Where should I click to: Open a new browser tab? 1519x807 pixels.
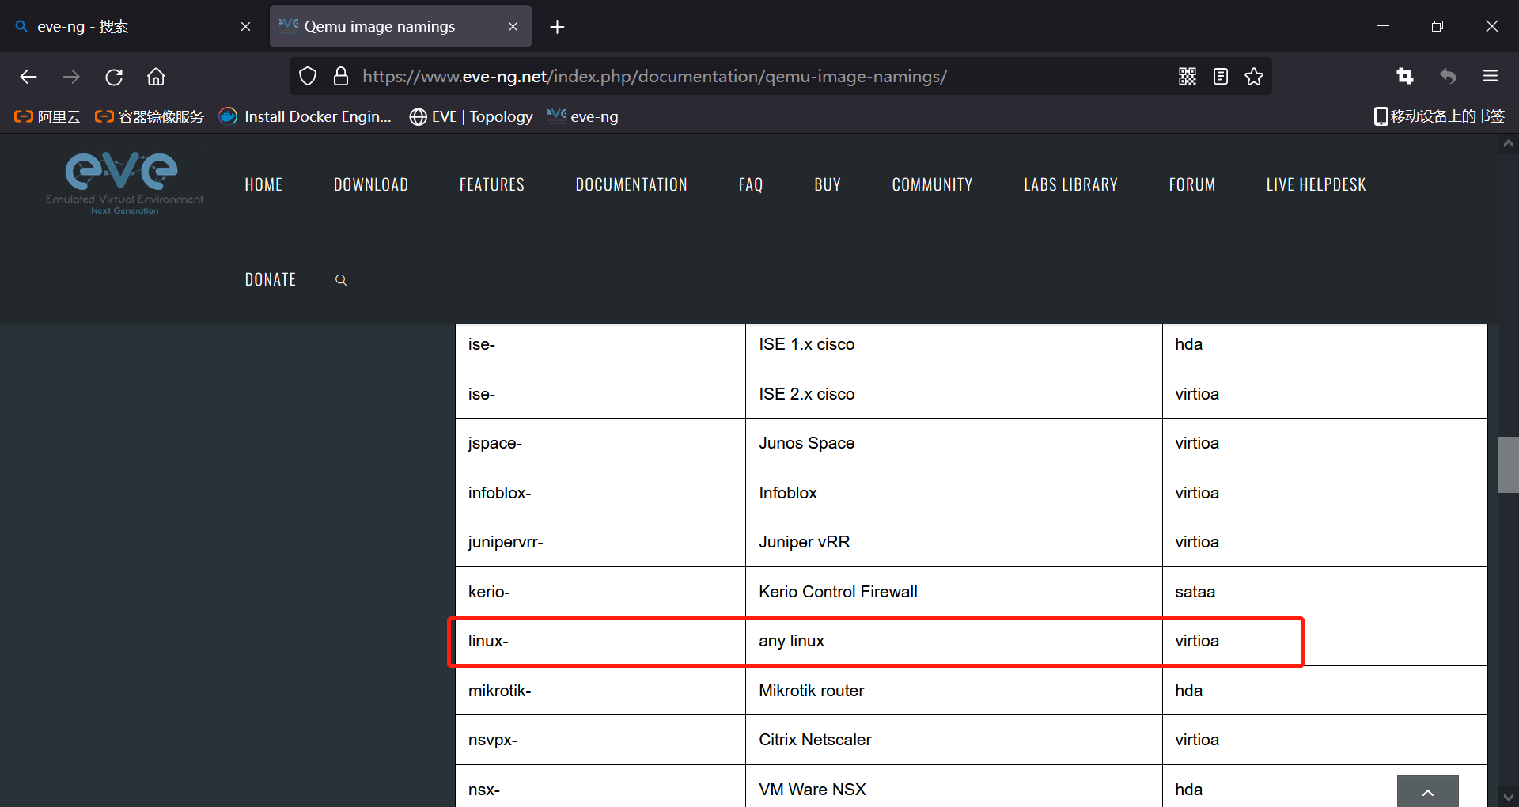coord(557,27)
